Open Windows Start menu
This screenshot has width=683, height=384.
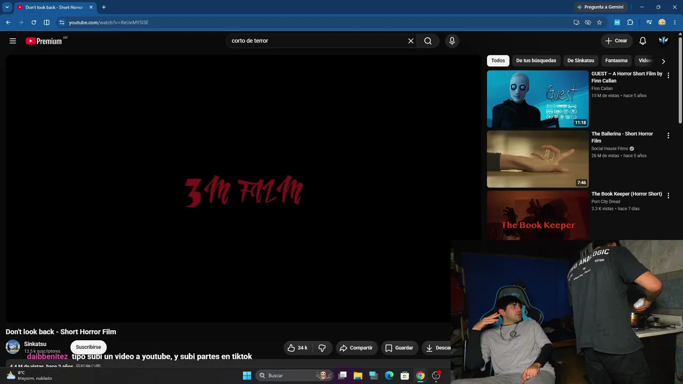coord(247,375)
